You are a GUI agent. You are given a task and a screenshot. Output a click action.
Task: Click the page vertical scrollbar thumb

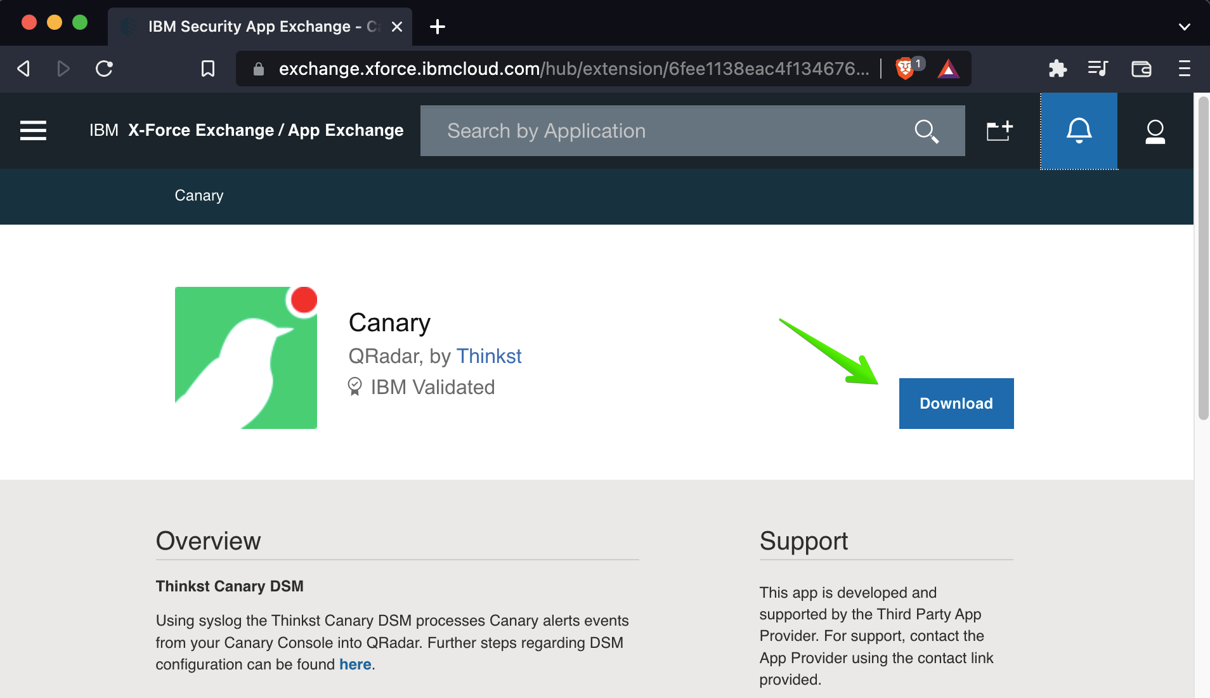(1203, 258)
